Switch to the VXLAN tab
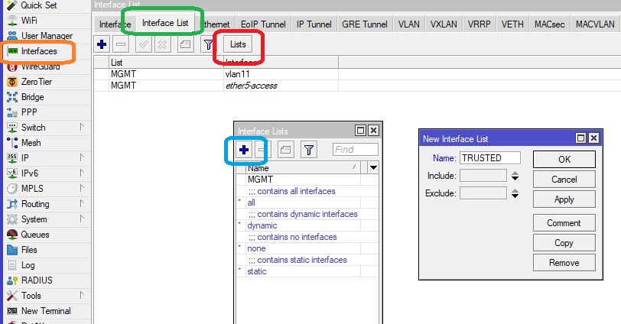This screenshot has width=621, height=324. (444, 24)
